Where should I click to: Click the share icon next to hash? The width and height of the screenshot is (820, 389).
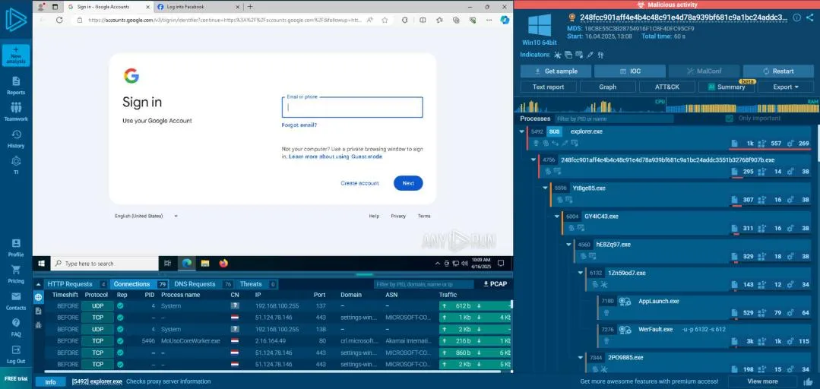coord(810,17)
